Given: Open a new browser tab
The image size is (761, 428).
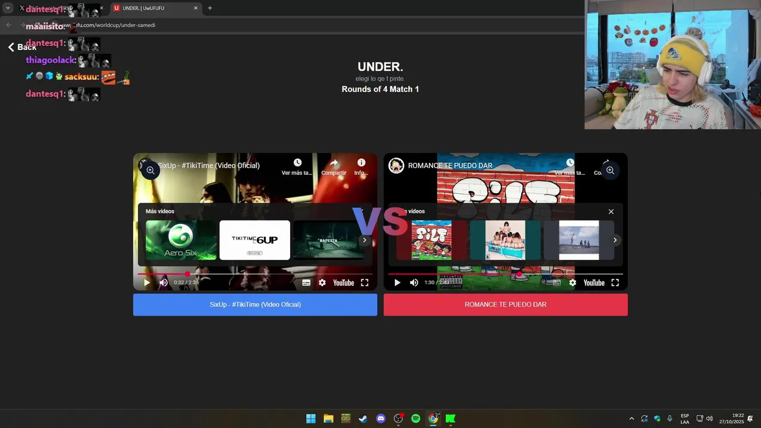Looking at the screenshot, I should [x=210, y=8].
